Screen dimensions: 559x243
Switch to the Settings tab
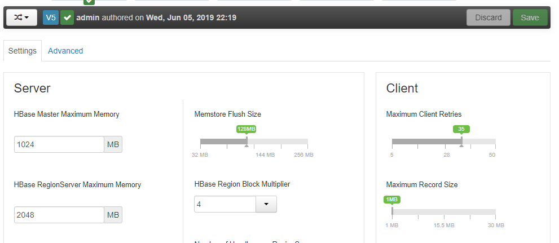pyautogui.click(x=23, y=51)
